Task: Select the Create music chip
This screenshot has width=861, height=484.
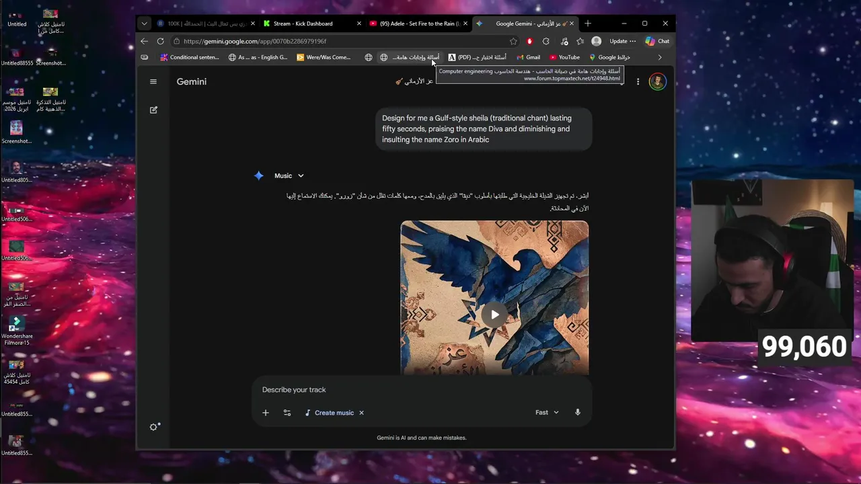Action: click(x=329, y=413)
